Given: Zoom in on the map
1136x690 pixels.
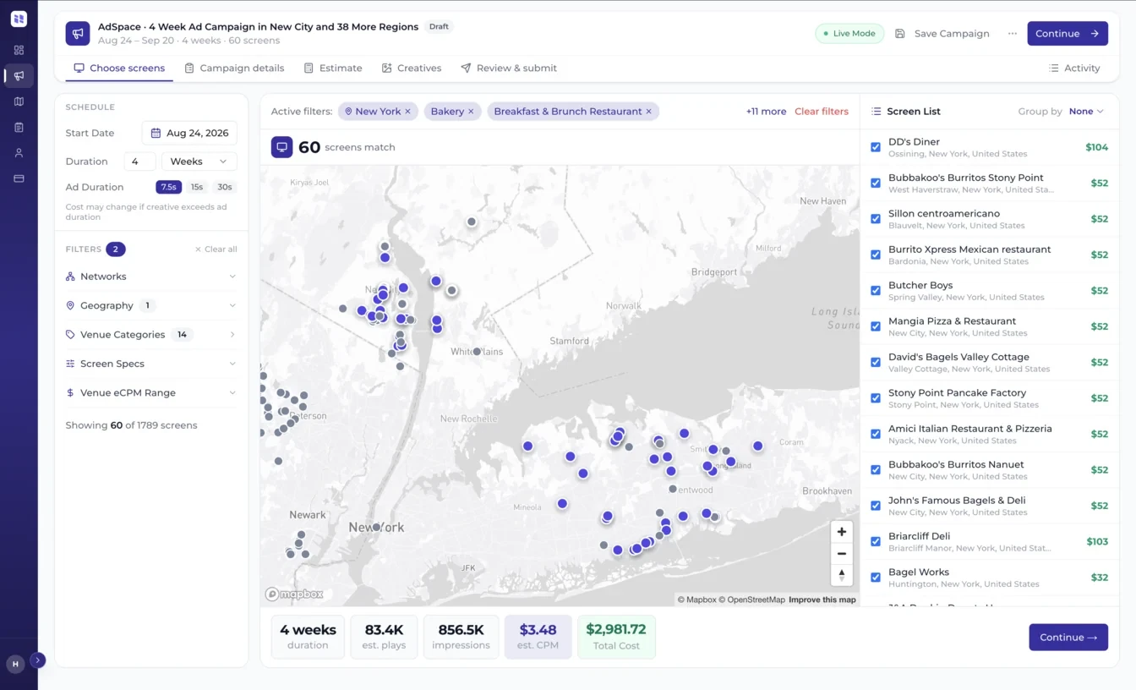Looking at the screenshot, I should pos(841,532).
